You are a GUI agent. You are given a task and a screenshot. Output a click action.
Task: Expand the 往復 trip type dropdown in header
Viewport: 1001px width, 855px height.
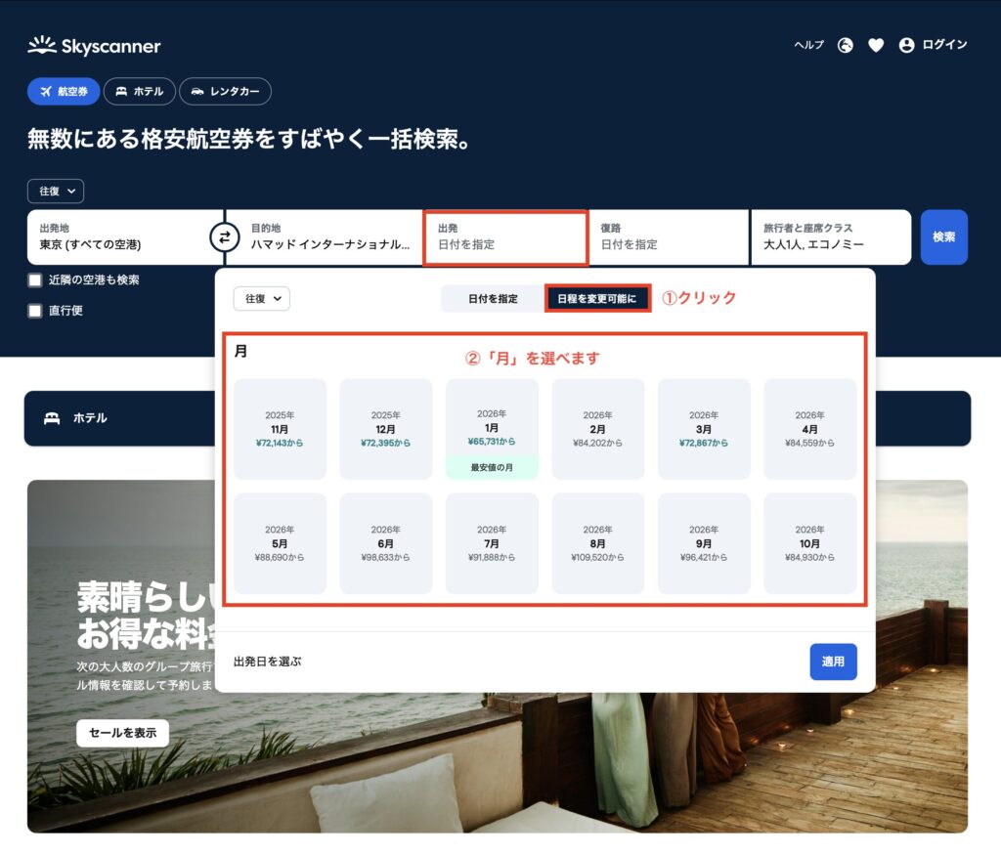(x=56, y=192)
